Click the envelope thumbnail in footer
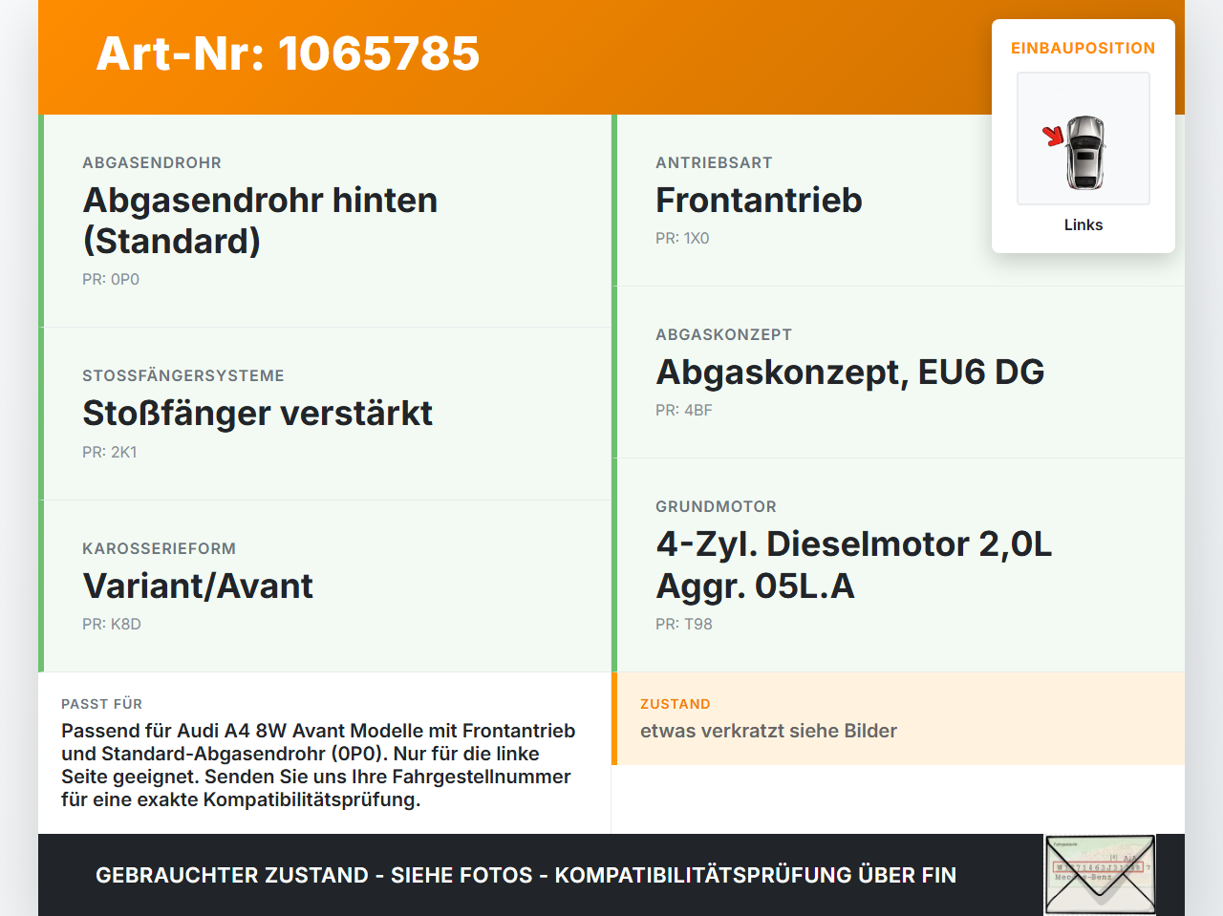The image size is (1223, 916). point(1100,875)
